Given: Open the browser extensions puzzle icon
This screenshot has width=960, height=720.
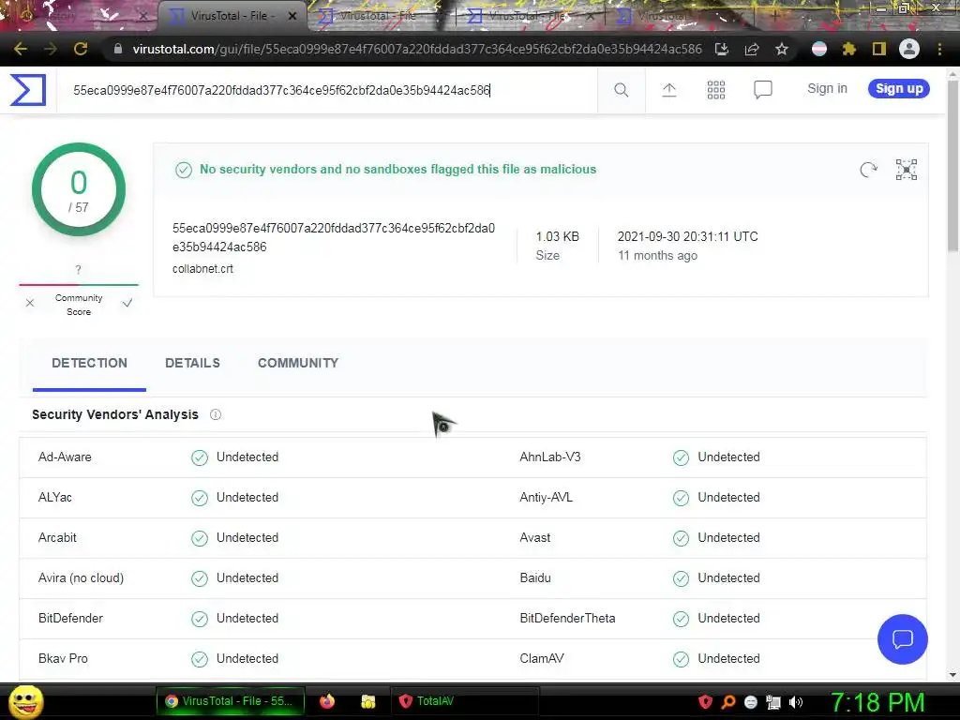Looking at the screenshot, I should [848, 49].
